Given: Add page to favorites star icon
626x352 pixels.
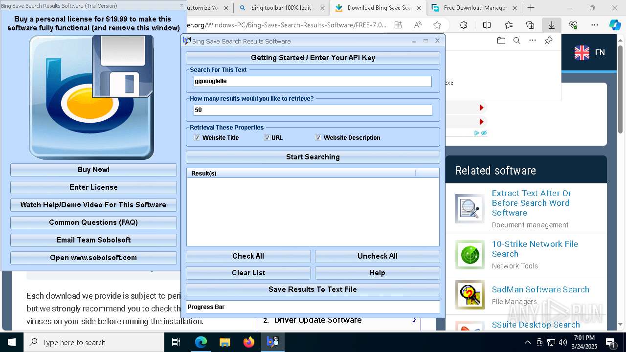Looking at the screenshot, I should (x=437, y=25).
